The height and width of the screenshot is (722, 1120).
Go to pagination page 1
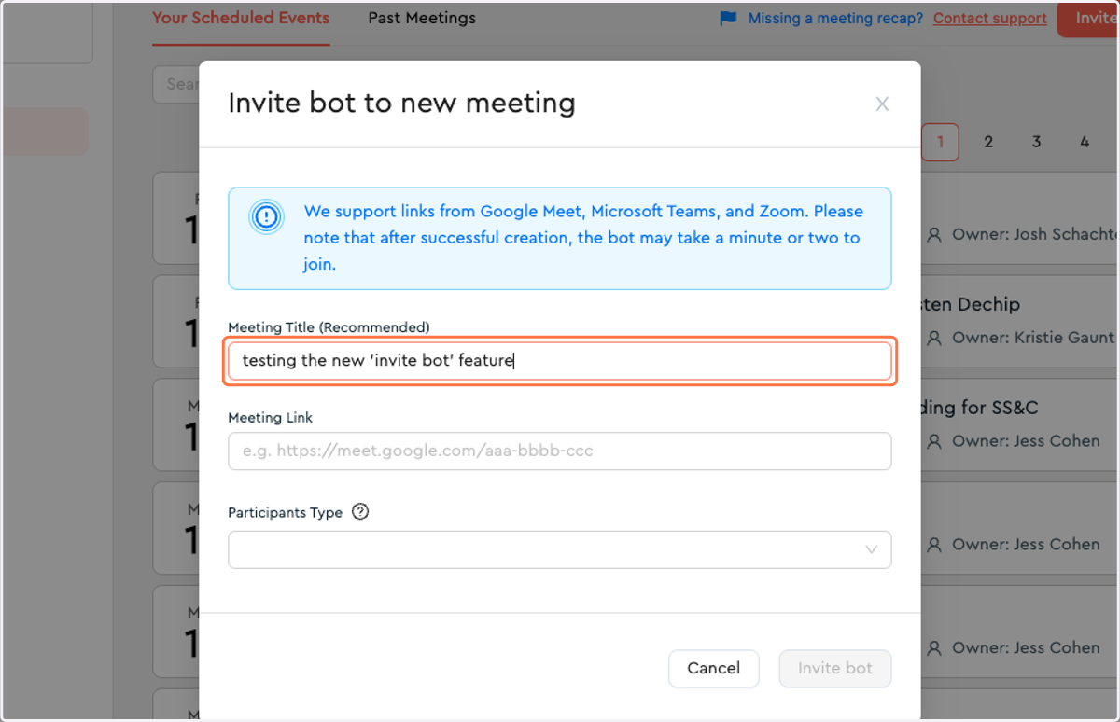tap(940, 142)
